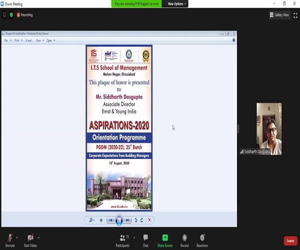Click Siddharth Dasgupta's video thumbnail
Screen dimensions: 300x250
269,128
